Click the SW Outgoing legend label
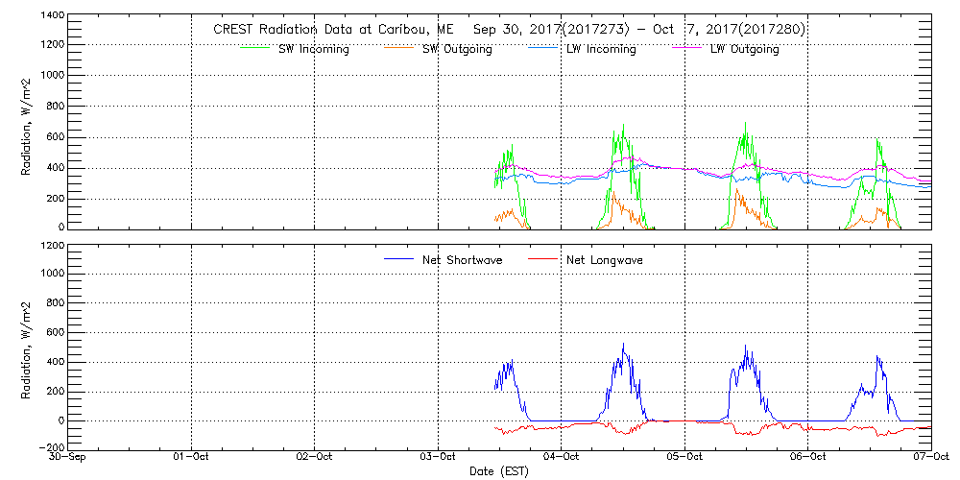The width and height of the screenshot is (960, 480). (x=457, y=50)
